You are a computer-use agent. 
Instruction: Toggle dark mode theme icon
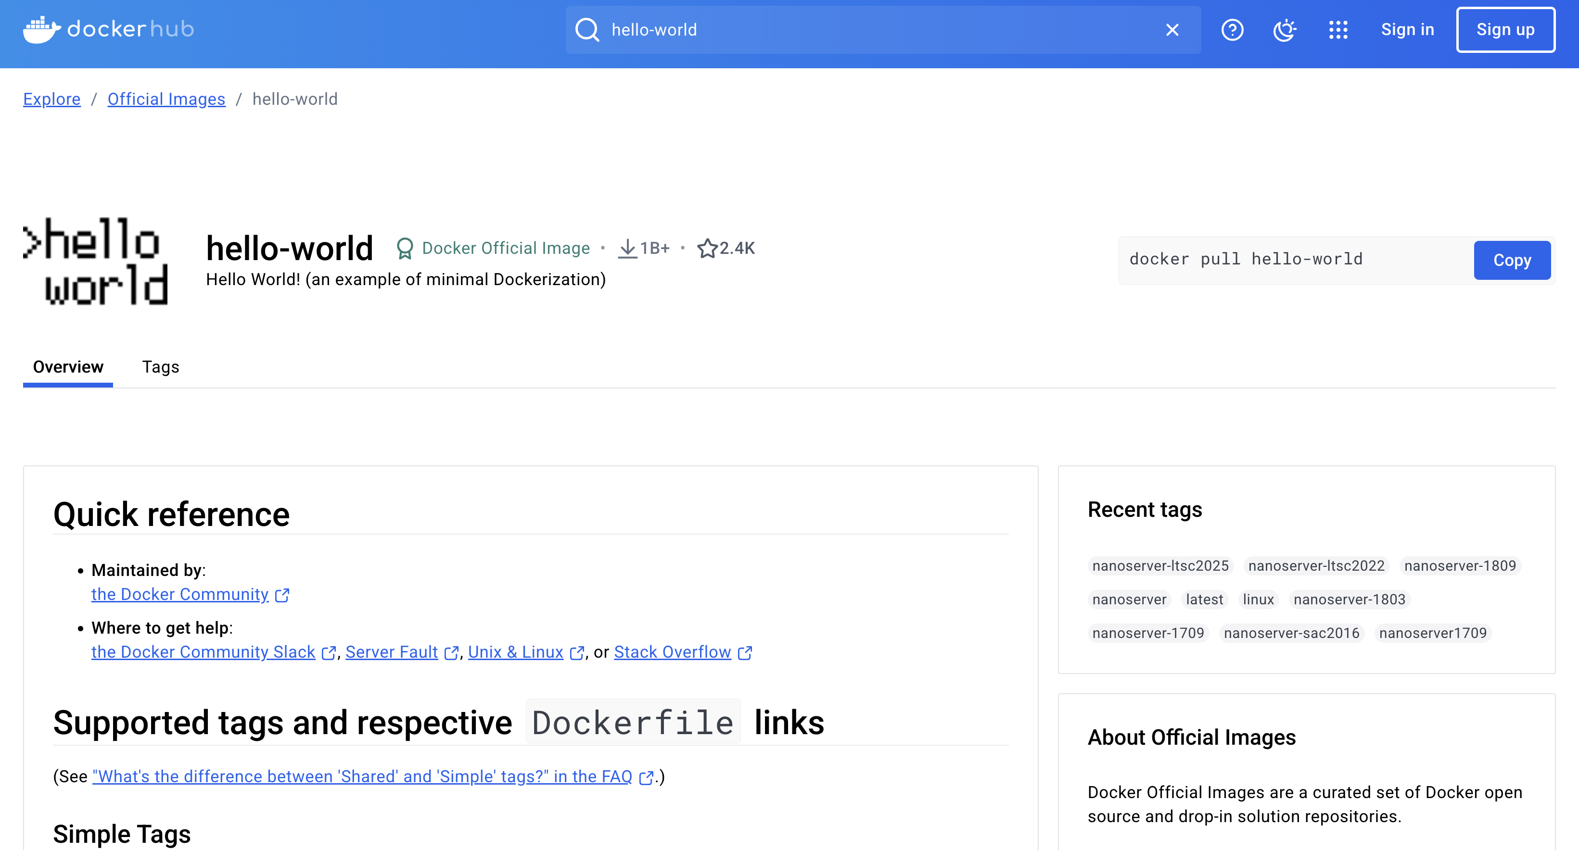[1284, 30]
